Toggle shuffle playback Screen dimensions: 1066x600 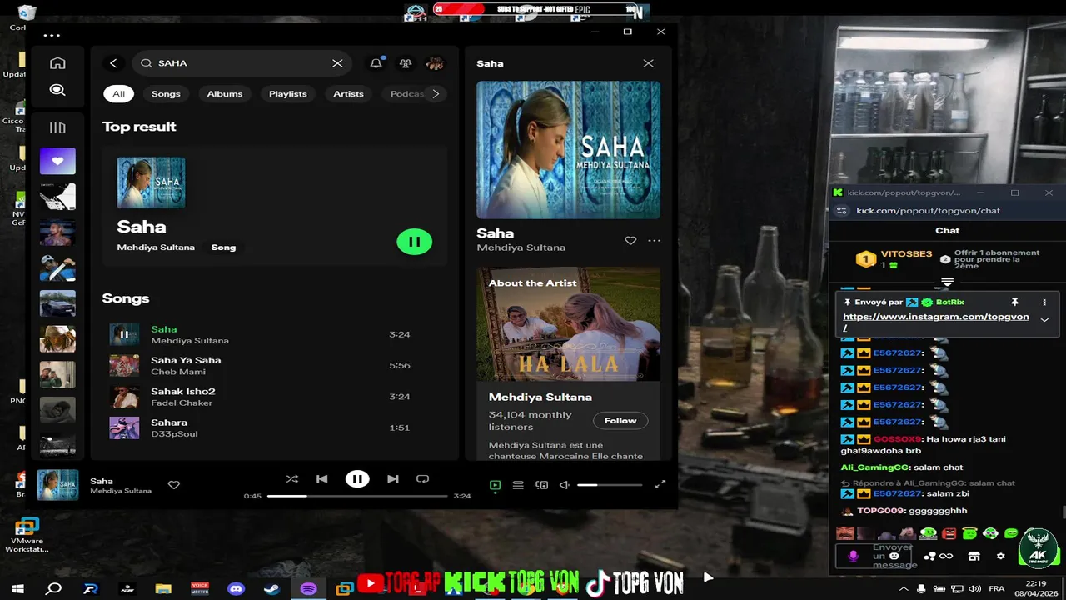(291, 479)
